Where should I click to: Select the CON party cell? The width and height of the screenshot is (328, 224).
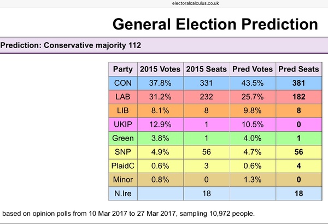click(x=122, y=84)
